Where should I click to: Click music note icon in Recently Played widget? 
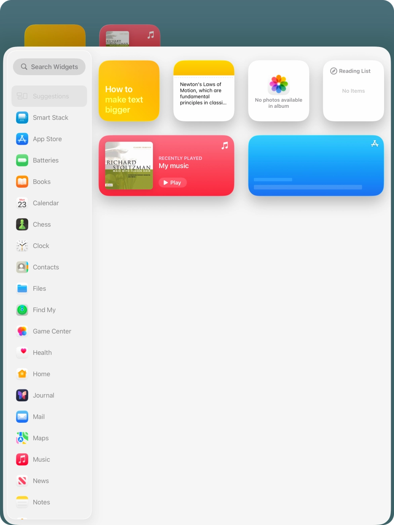click(225, 146)
